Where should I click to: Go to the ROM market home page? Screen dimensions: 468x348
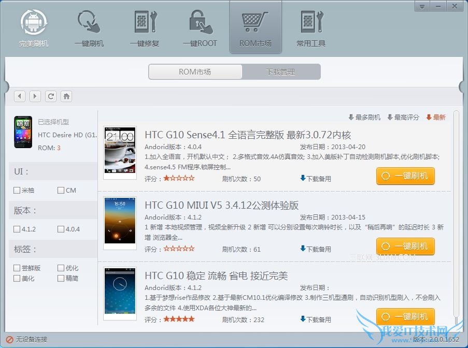66,96
